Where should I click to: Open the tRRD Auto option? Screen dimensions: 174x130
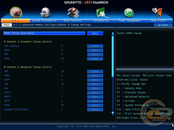click(x=95, y=76)
